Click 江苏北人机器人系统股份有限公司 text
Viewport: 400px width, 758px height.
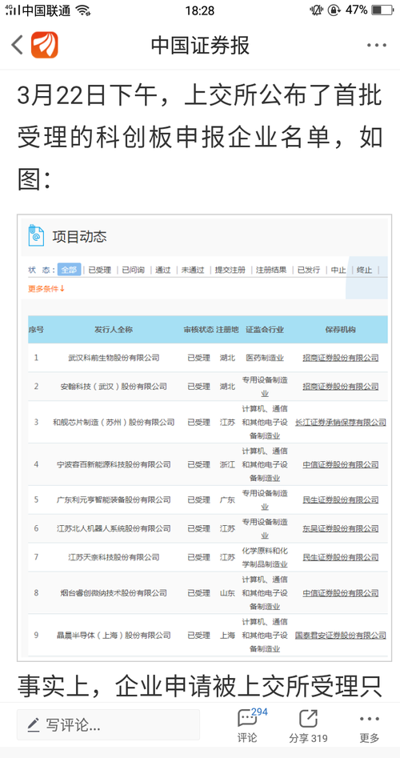114,528
